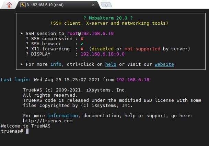The height and width of the screenshot is (146, 209).
Task: Click the 'TrueNAS (c) 2009-2021' copyright line
Action: [x=75, y=90]
